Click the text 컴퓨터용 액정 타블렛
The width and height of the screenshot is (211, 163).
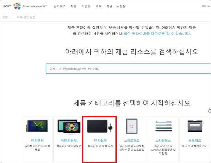pos(69,146)
